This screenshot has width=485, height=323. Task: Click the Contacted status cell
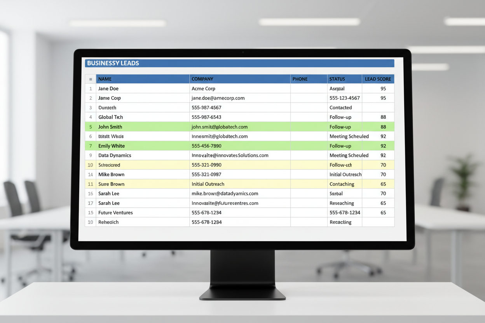(345, 108)
